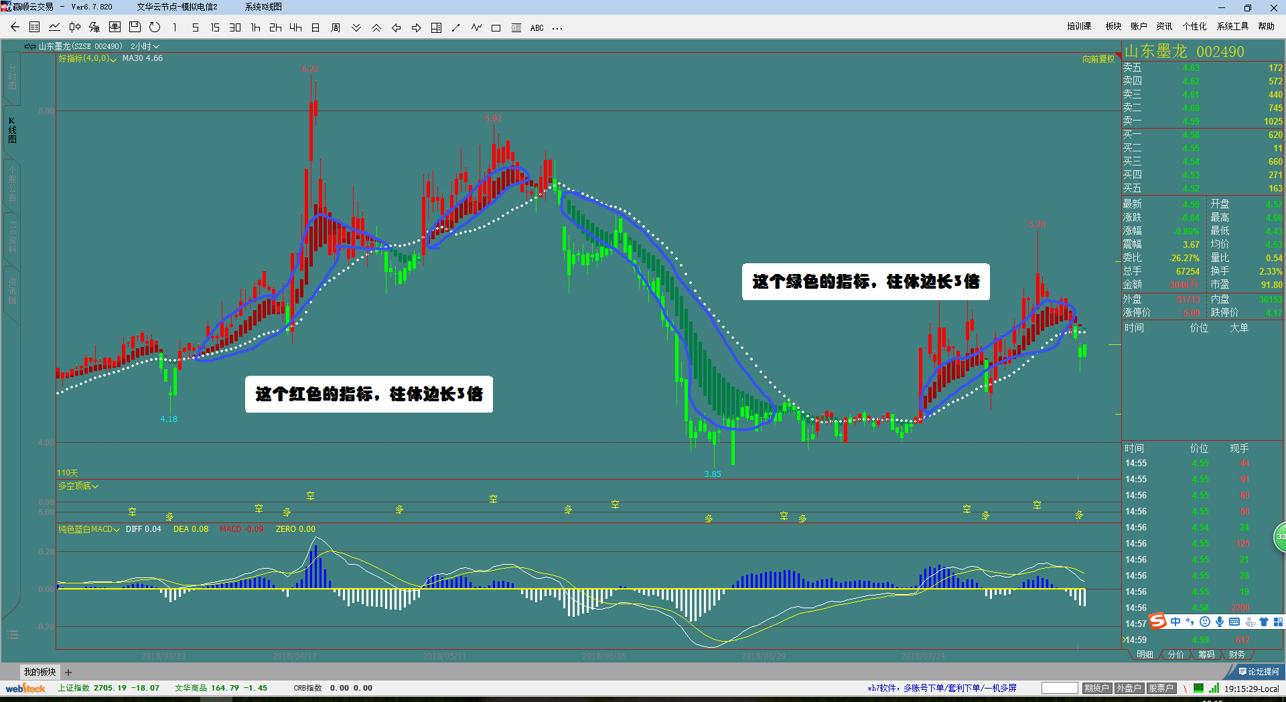Image resolution: width=1286 pixels, height=702 pixels.
Task: Click the 论坛提问 forum link
Action: (x=1259, y=671)
